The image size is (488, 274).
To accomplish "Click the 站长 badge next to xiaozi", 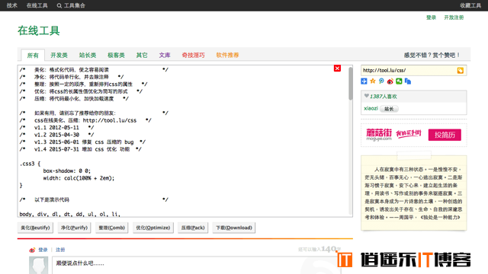I will pyautogui.click(x=389, y=109).
